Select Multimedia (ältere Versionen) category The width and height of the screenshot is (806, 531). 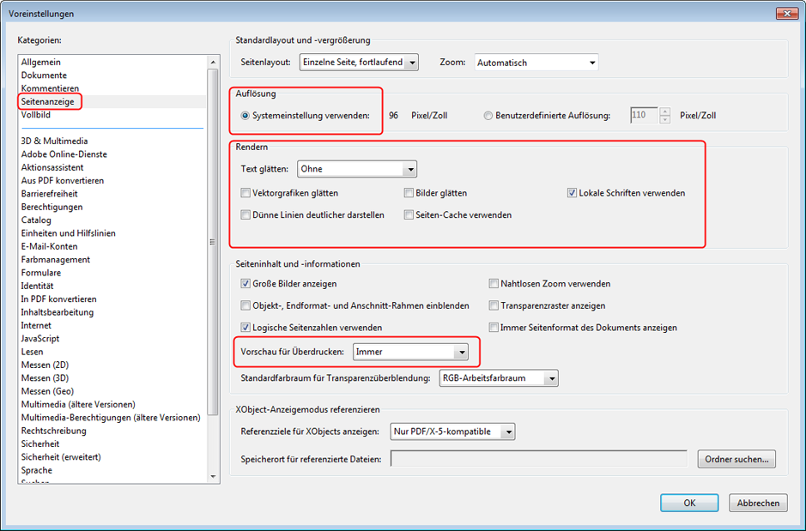pyautogui.click(x=78, y=405)
